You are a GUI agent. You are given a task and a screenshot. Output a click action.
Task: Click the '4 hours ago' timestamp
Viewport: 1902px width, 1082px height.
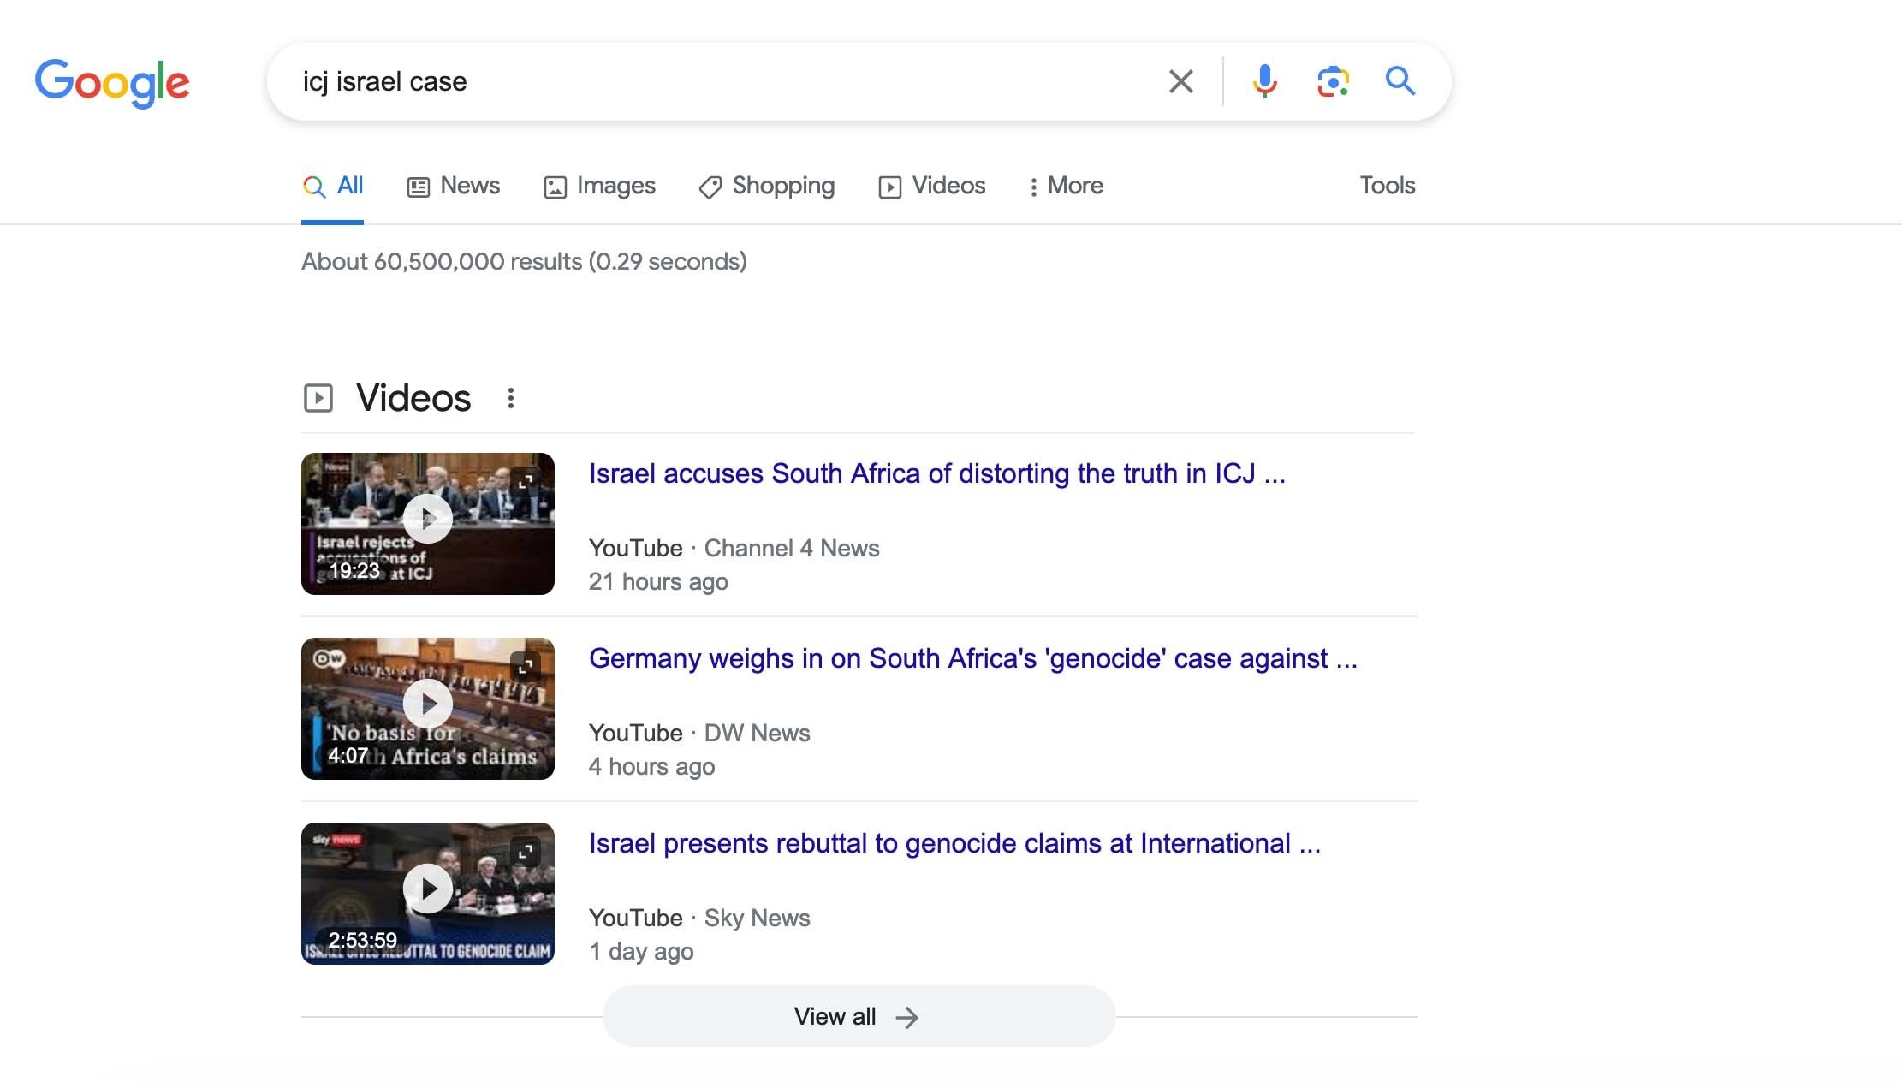(651, 766)
